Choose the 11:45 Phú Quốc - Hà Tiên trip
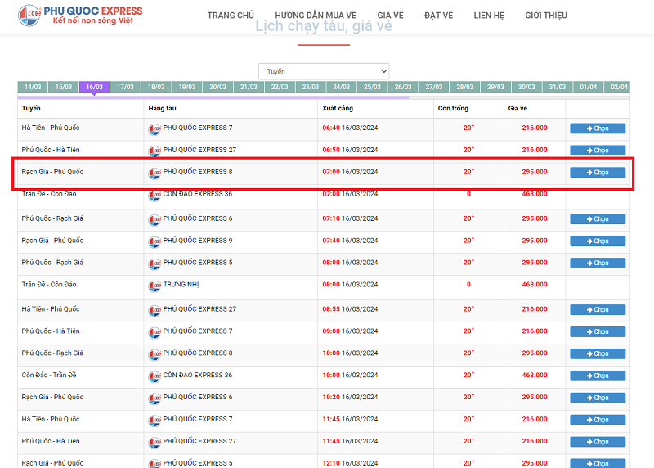Viewport: 654px width, 468px height. (598, 442)
